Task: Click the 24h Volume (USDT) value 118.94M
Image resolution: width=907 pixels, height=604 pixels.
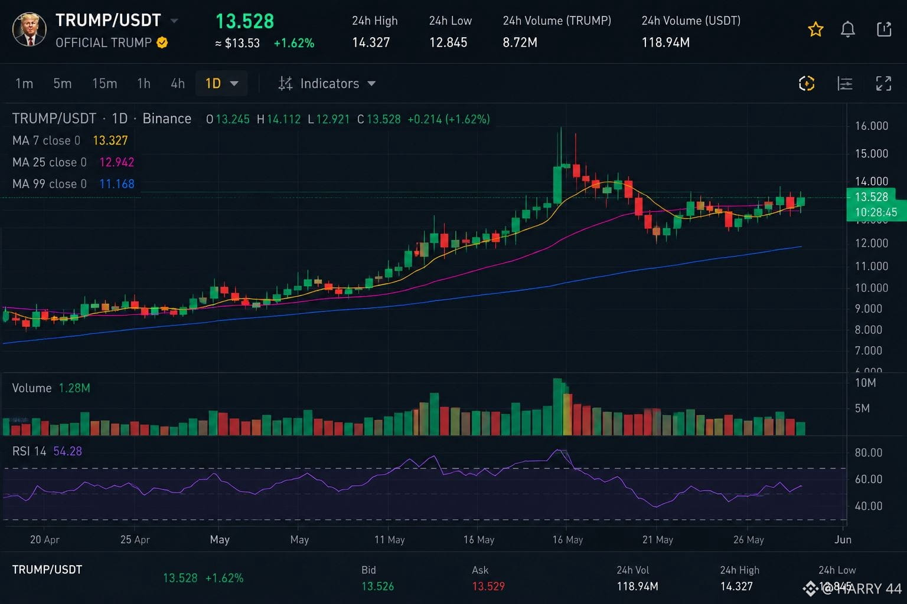Action: [x=665, y=42]
